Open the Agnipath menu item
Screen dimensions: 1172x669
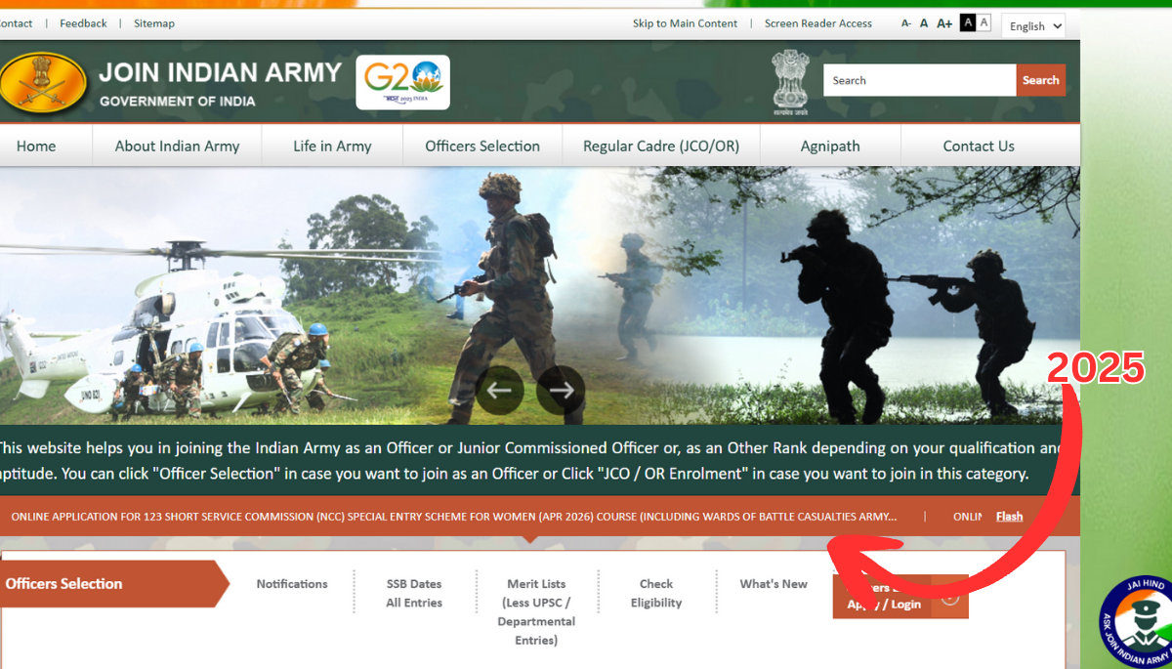tap(830, 146)
